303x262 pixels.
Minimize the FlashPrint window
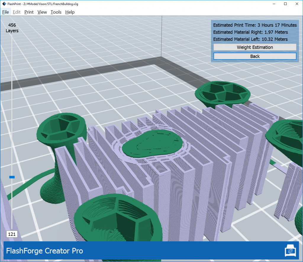[x=274, y=4]
